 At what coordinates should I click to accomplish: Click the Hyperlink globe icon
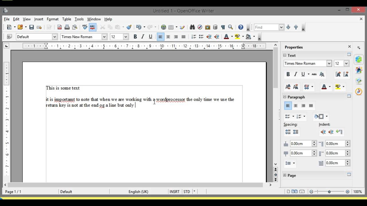163,27
